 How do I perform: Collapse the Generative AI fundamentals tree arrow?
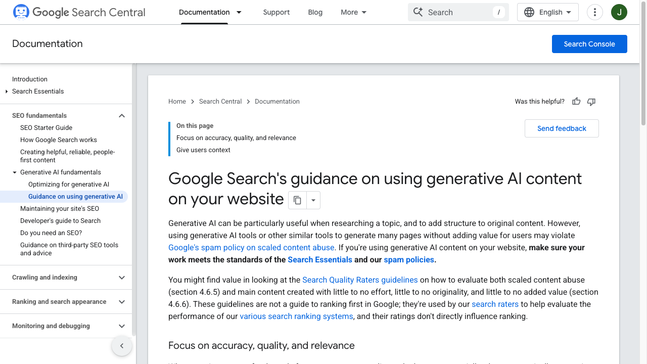15,172
